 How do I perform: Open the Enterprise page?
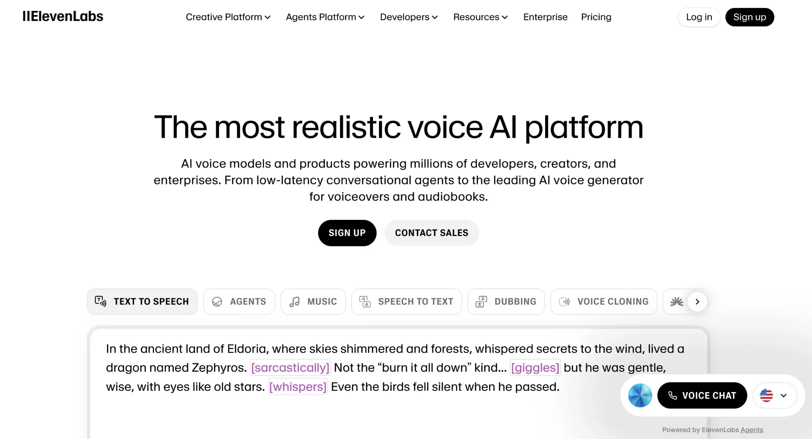click(545, 17)
